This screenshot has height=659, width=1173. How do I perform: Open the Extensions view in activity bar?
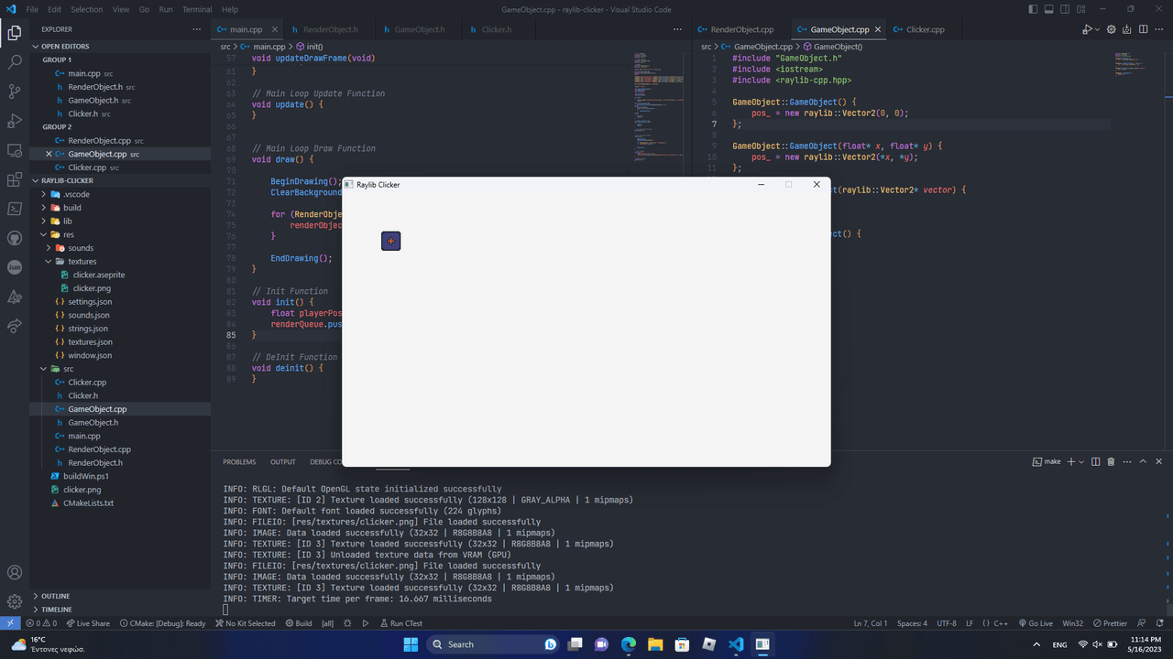(x=15, y=179)
